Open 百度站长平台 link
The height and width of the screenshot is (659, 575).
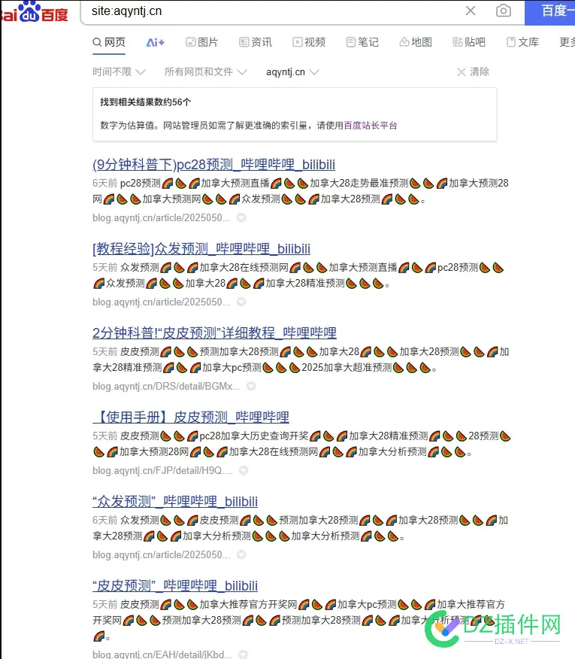[x=370, y=125]
